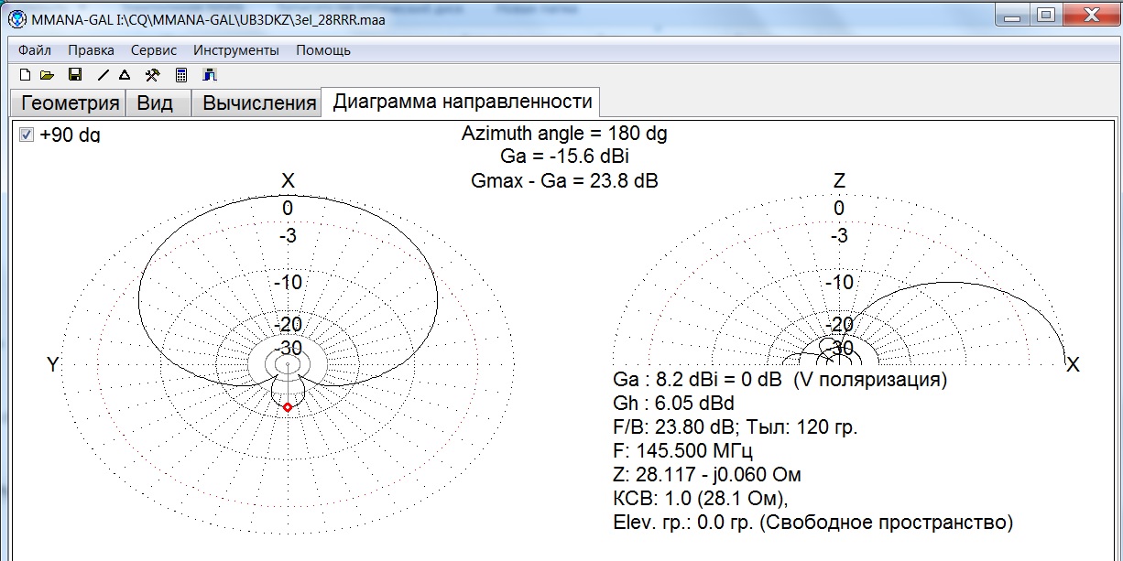Click the exit door icon in the toolbar
Viewport: 1123px width, 561px height.
pyautogui.click(x=210, y=75)
